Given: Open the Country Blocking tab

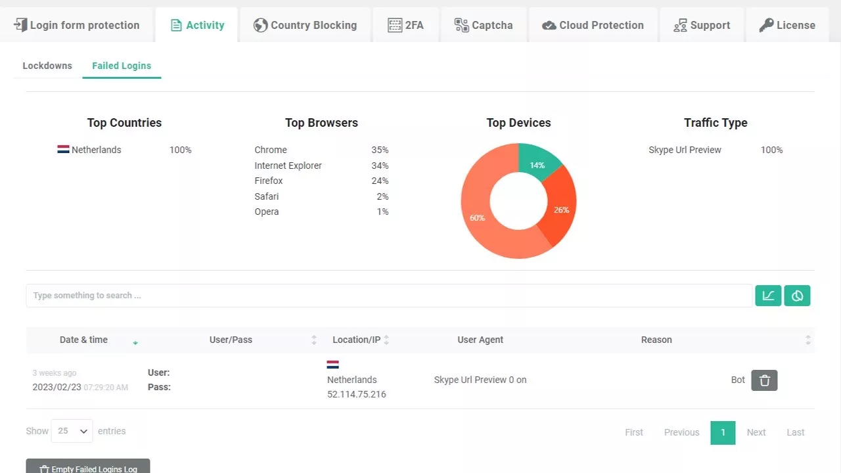Looking at the screenshot, I should click(x=306, y=25).
